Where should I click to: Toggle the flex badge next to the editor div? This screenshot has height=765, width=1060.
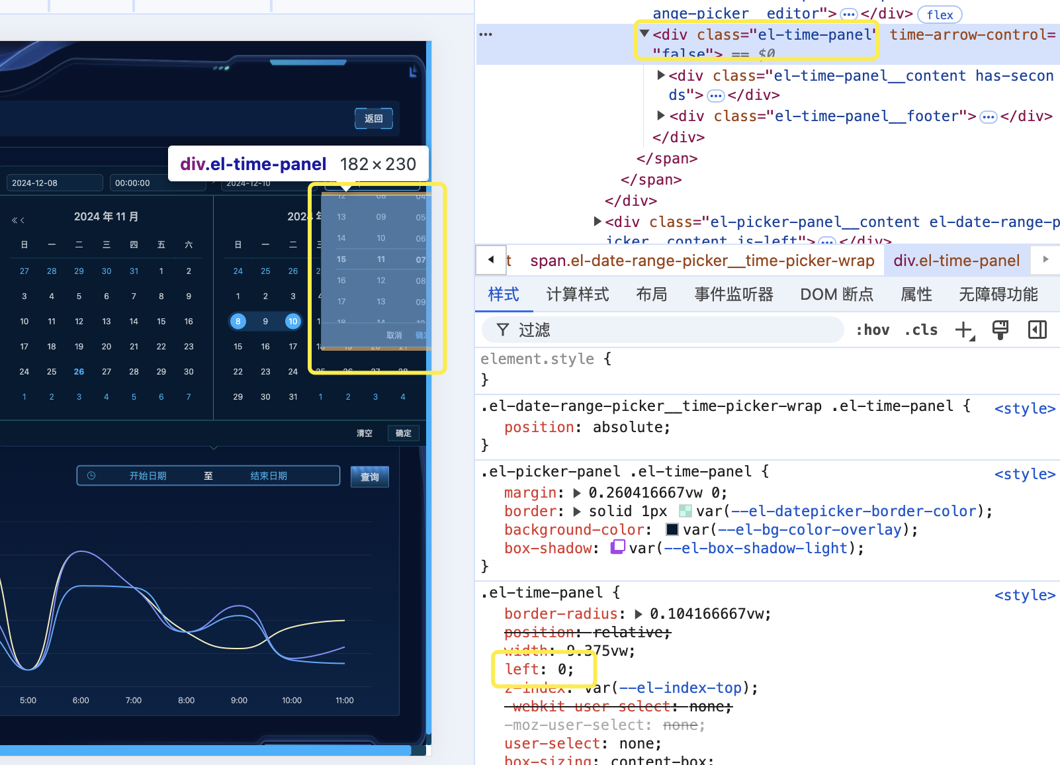pos(939,14)
